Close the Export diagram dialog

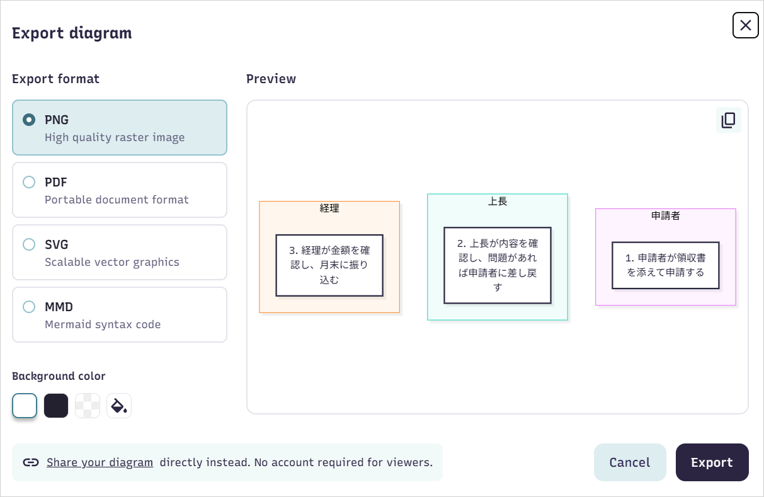coord(746,25)
